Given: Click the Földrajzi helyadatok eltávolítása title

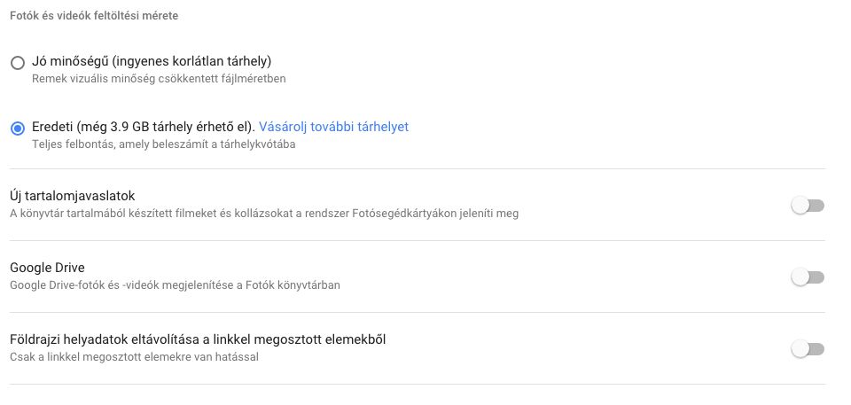Looking at the screenshot, I should 198,339.
